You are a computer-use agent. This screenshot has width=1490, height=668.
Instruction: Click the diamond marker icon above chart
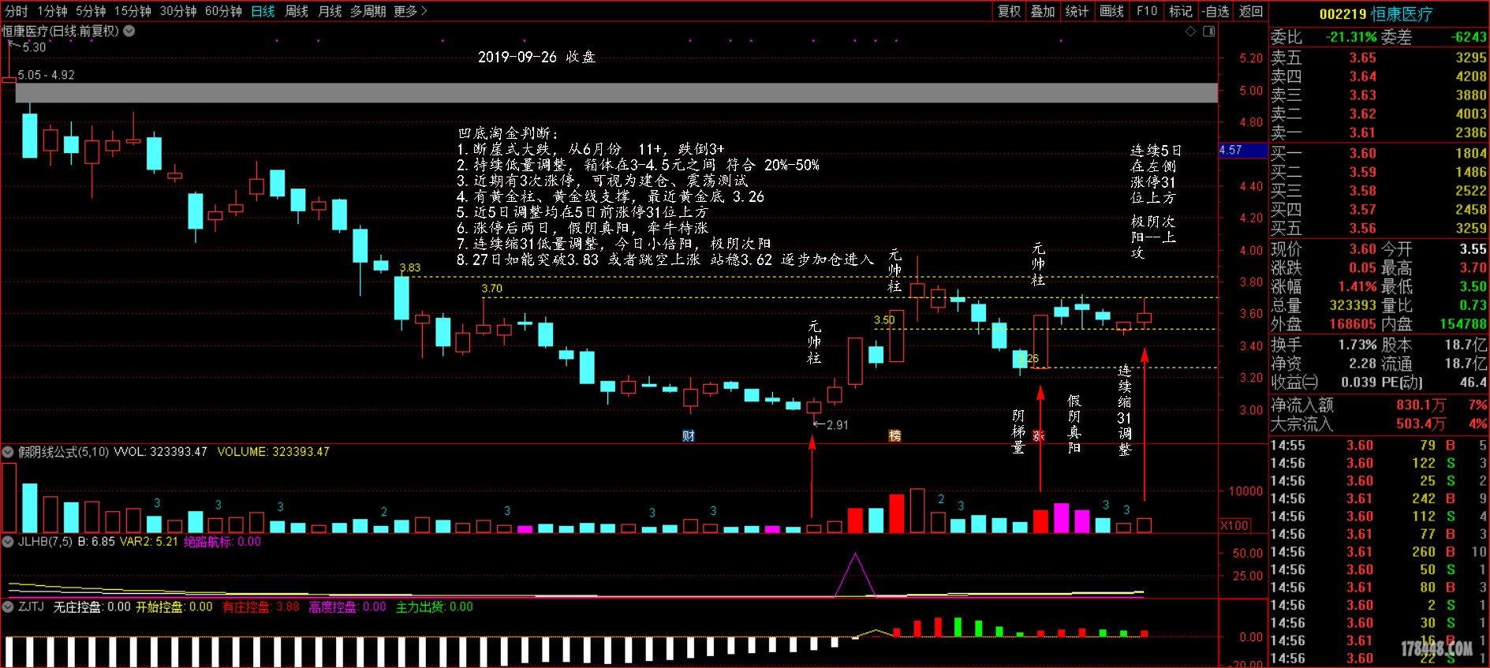(x=1191, y=32)
